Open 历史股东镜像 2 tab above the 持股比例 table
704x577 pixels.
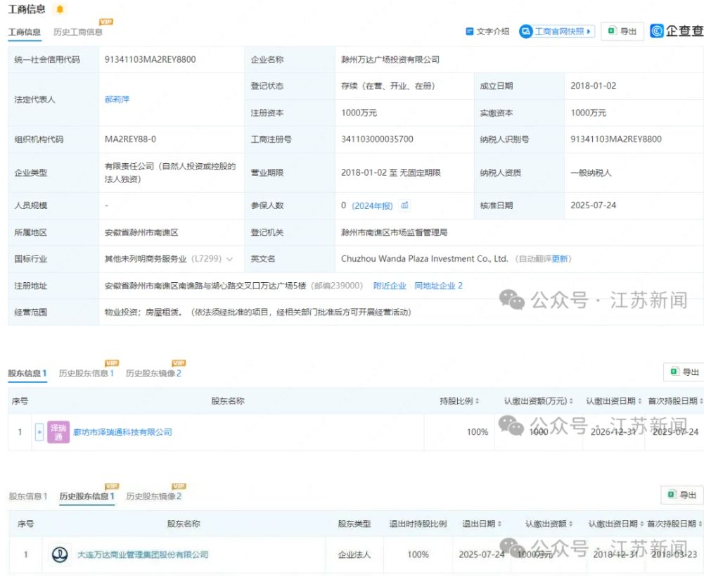pyautogui.click(x=153, y=374)
